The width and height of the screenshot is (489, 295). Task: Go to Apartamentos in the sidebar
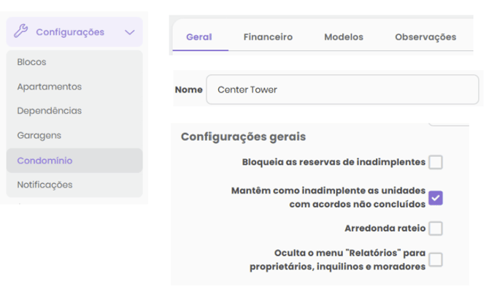point(50,87)
